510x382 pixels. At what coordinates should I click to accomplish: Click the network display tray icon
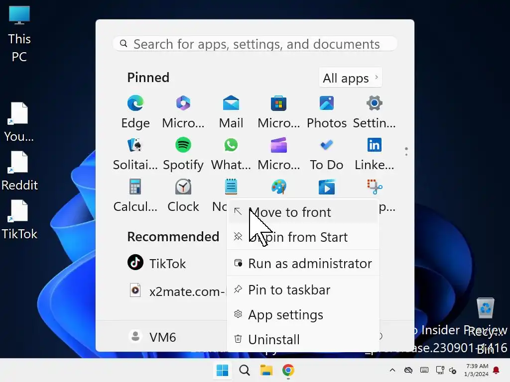(440, 370)
